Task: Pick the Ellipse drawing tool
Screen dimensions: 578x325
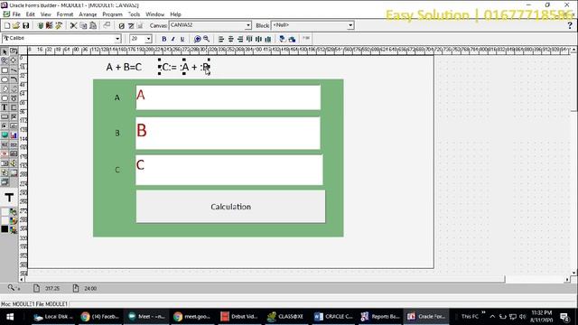Action: pyautogui.click(x=5, y=79)
